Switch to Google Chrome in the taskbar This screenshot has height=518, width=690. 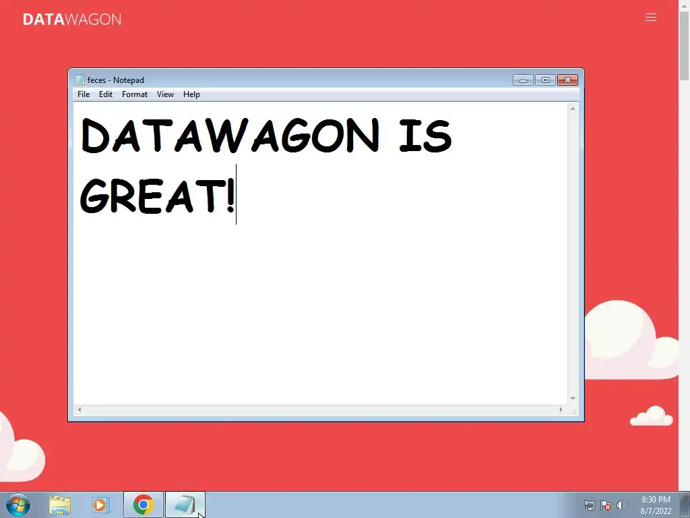(143, 505)
